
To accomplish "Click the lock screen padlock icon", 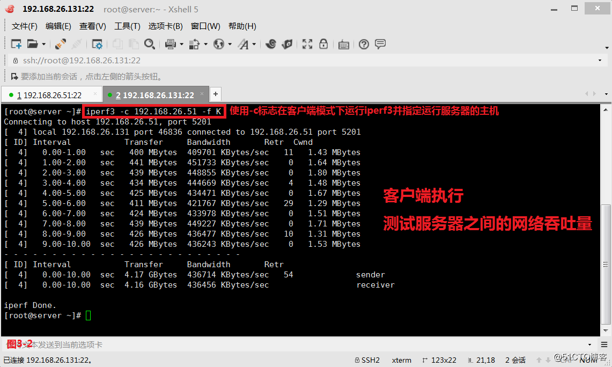I will tap(323, 43).
